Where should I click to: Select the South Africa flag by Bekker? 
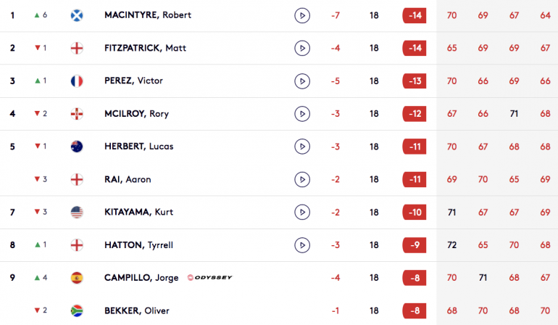pyautogui.click(x=77, y=310)
